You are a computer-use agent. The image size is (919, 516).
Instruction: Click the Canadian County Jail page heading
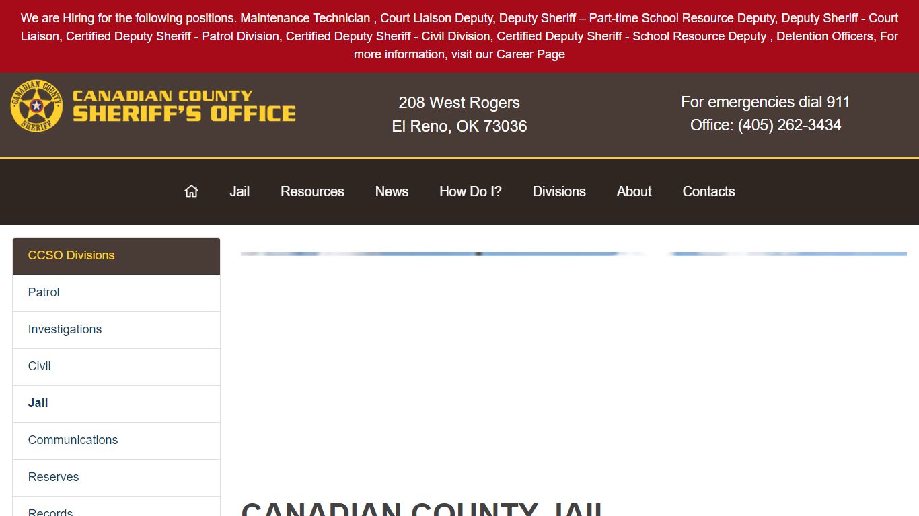point(424,509)
